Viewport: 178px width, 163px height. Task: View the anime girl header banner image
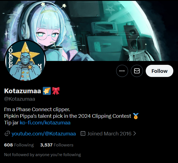coord(89,31)
